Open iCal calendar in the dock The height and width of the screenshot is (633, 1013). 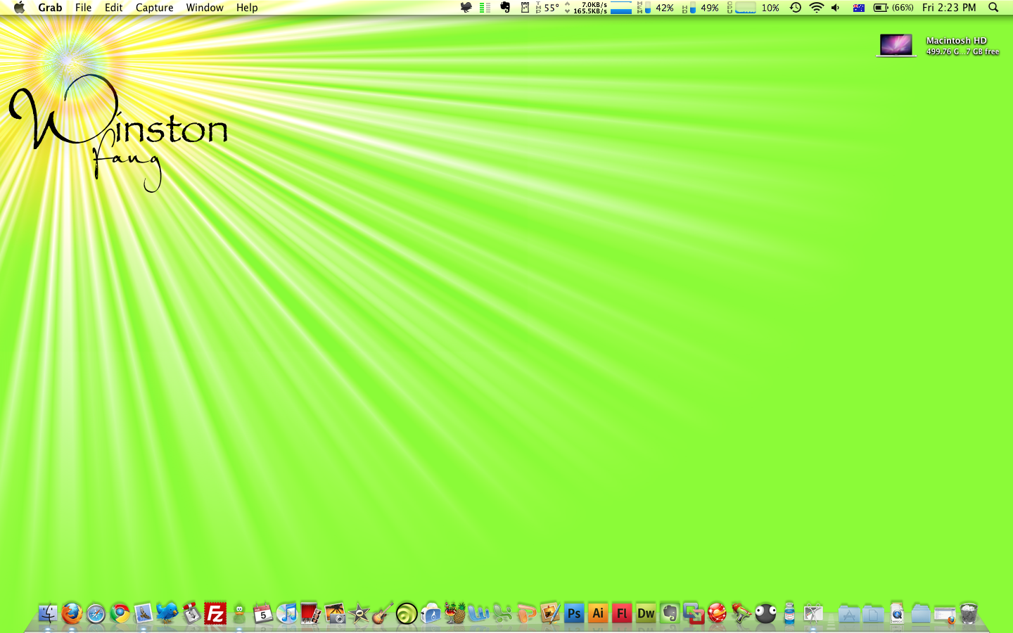[263, 613]
